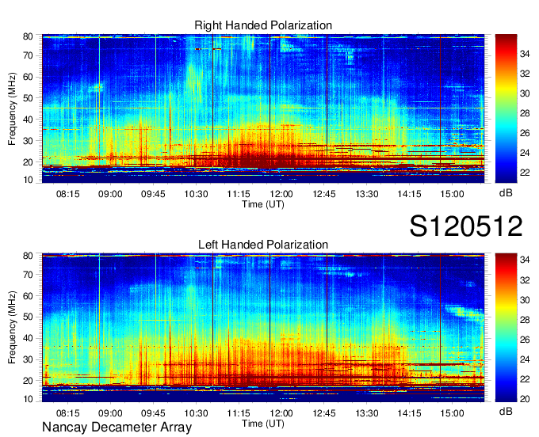Click the 22 value on the right-handed colorbar
539x437 pixels.
[525, 173]
